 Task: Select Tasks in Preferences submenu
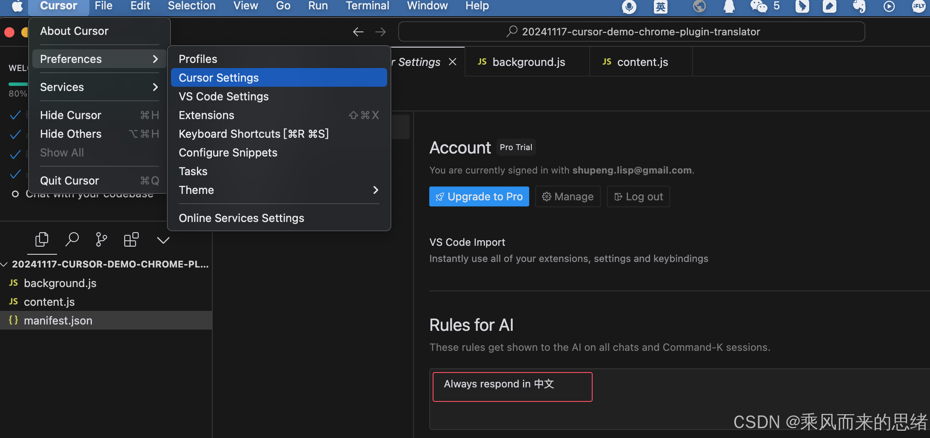click(279, 171)
